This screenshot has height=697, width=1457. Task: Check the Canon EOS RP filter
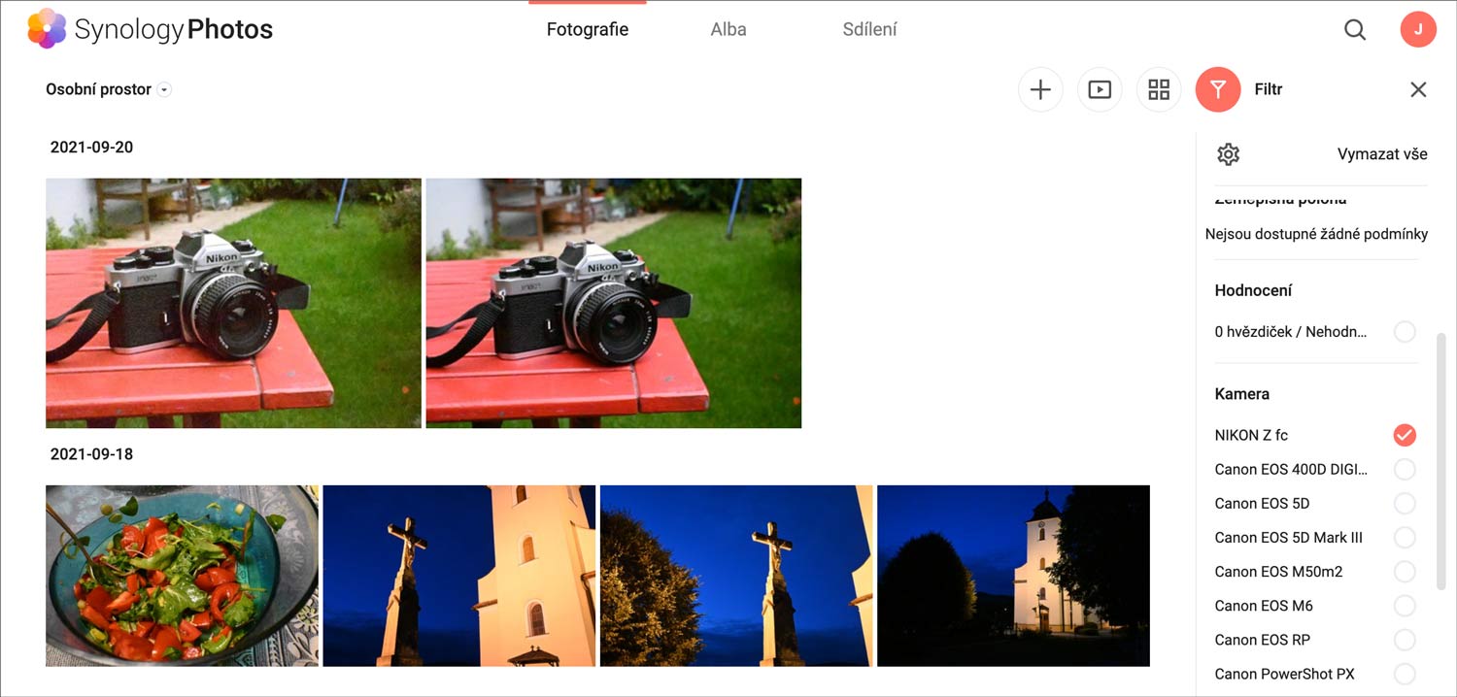[x=1404, y=640]
